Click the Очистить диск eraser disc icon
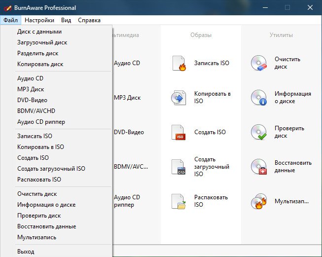The width and height of the screenshot is (322, 257). (259, 63)
